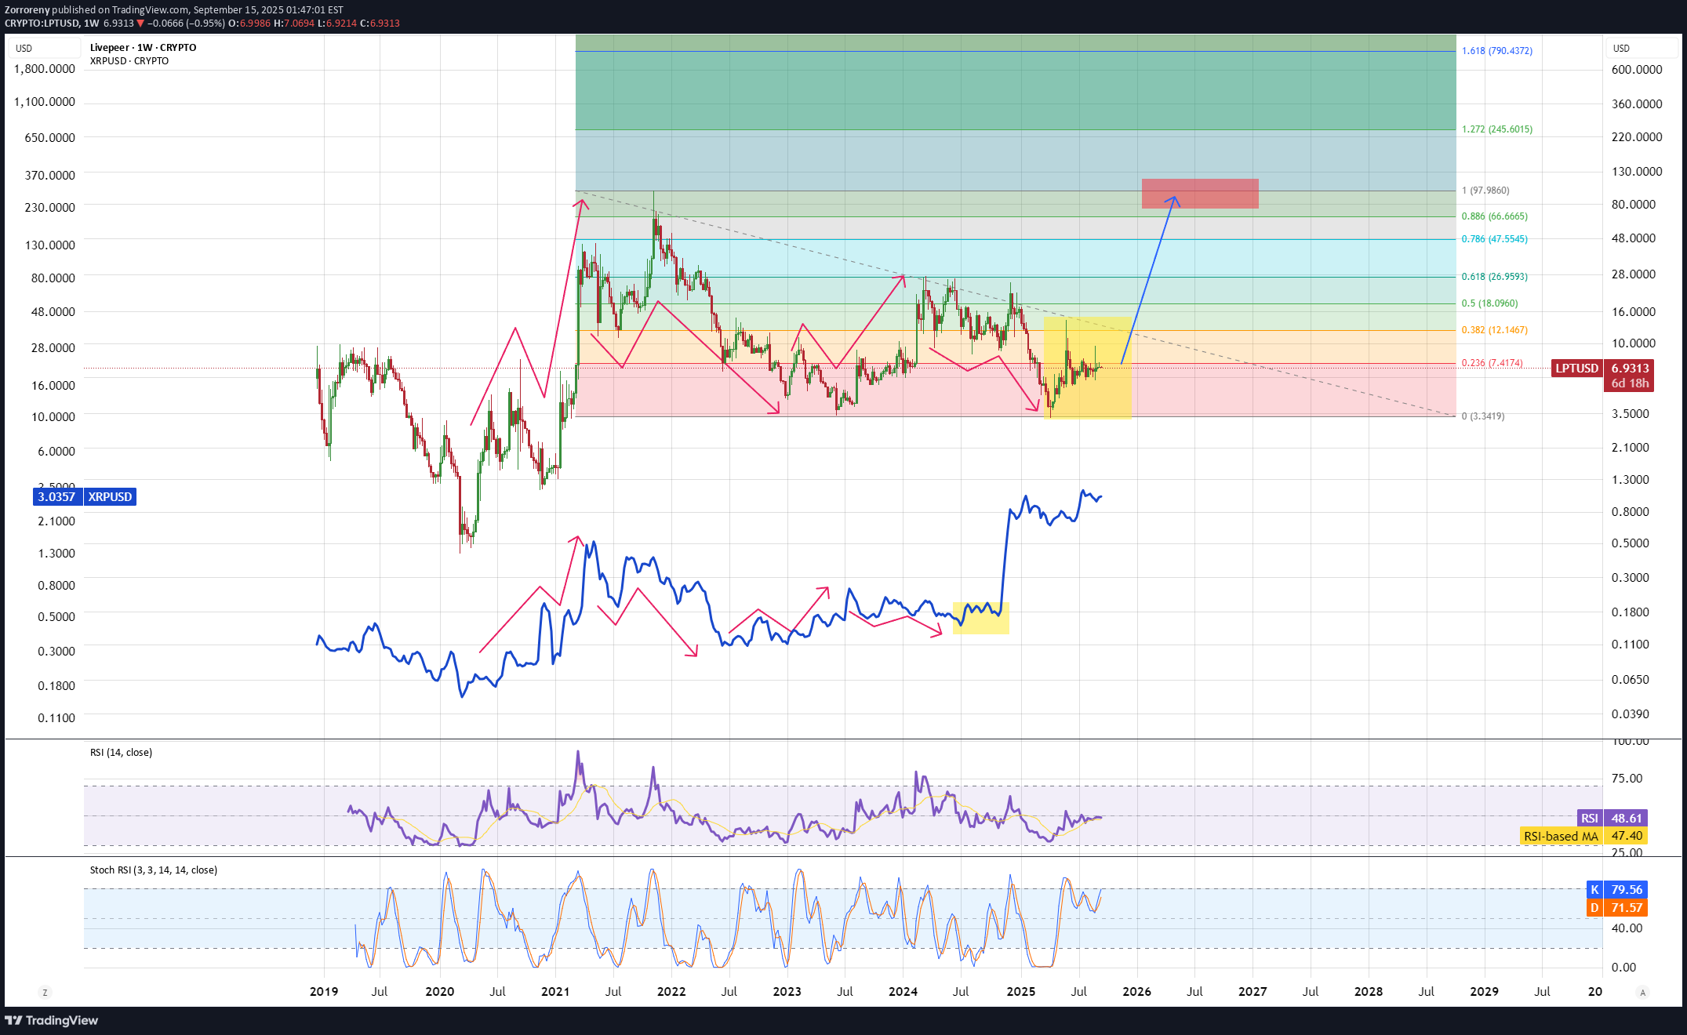Click the Fibonacci 0.618 (26.9593) level label
Image resolution: width=1687 pixels, height=1035 pixels.
pos(1494,276)
